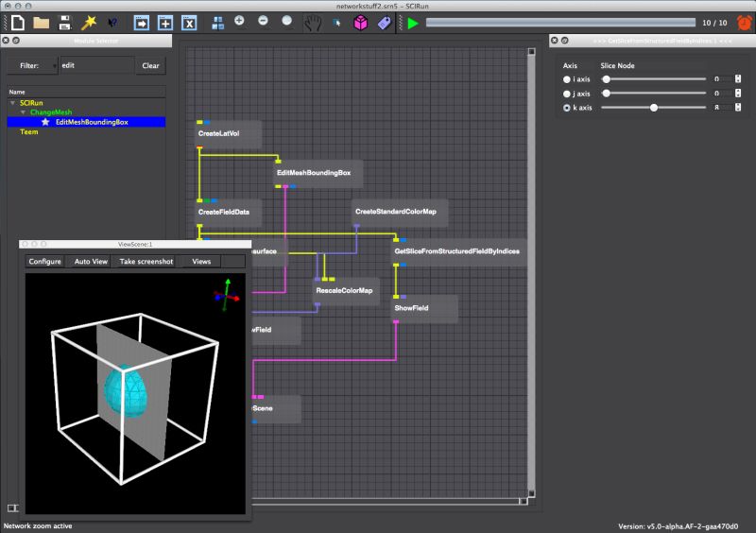Click Take screenshot in ViewScene

[x=146, y=262]
